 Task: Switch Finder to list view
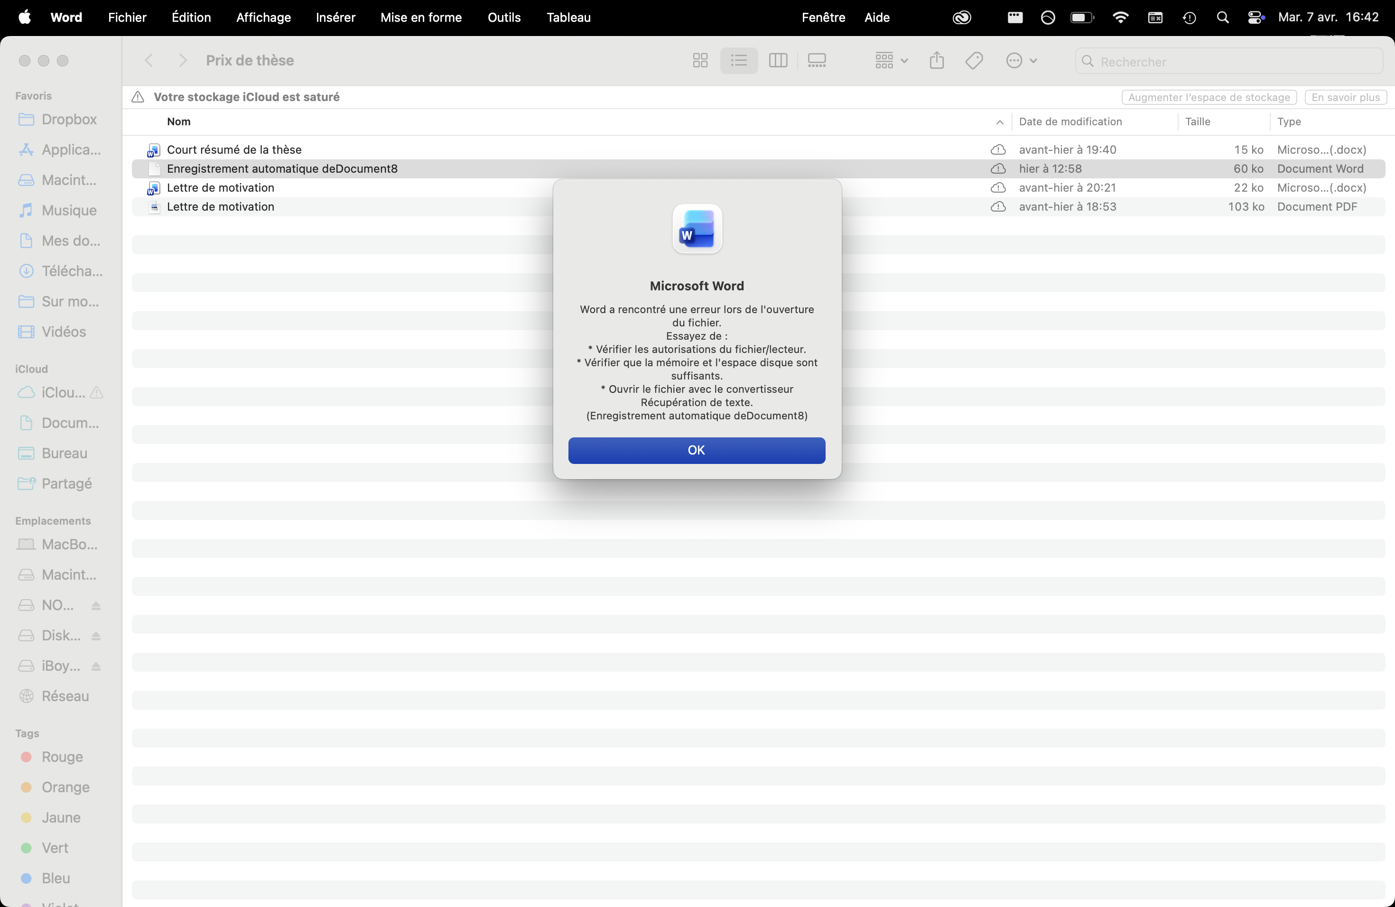(x=738, y=60)
